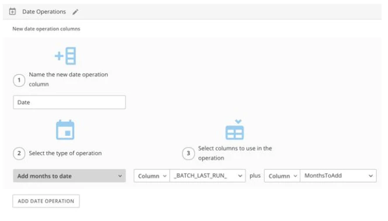Click the Name the new date operation column text
This screenshot has width=388, height=221.
(68, 79)
